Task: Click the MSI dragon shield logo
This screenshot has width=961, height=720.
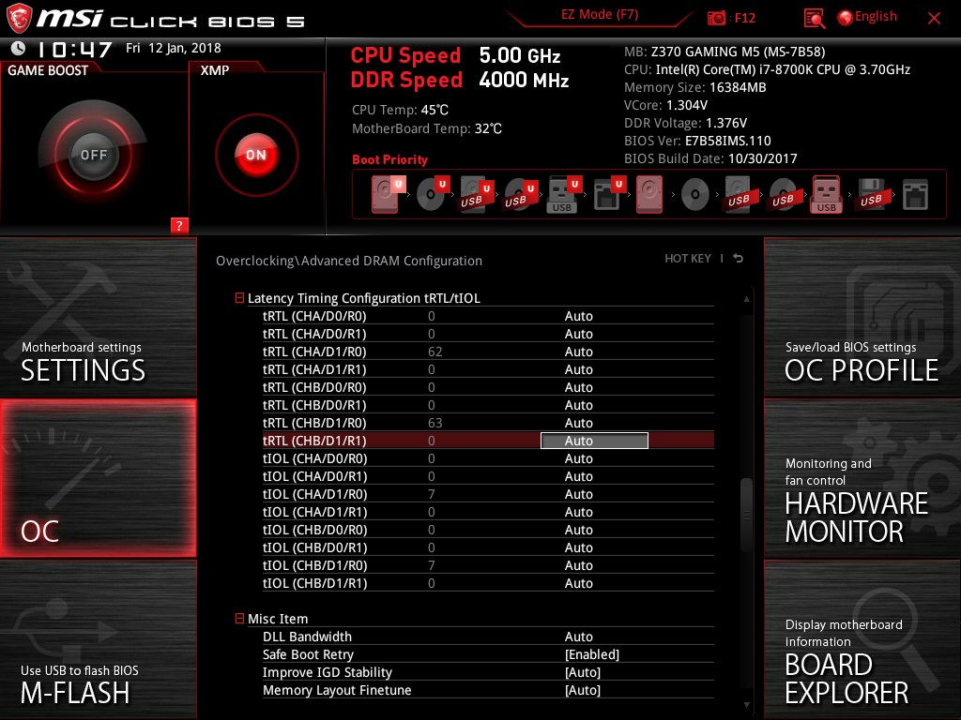Action: pos(19,18)
